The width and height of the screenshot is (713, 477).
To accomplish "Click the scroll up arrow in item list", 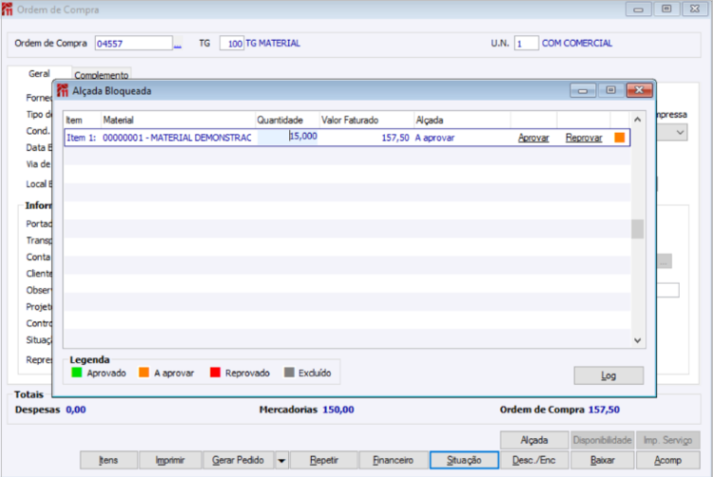I will click(x=638, y=120).
